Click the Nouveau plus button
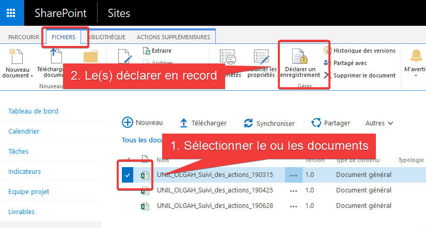The width and height of the screenshot is (426, 228). point(127,123)
